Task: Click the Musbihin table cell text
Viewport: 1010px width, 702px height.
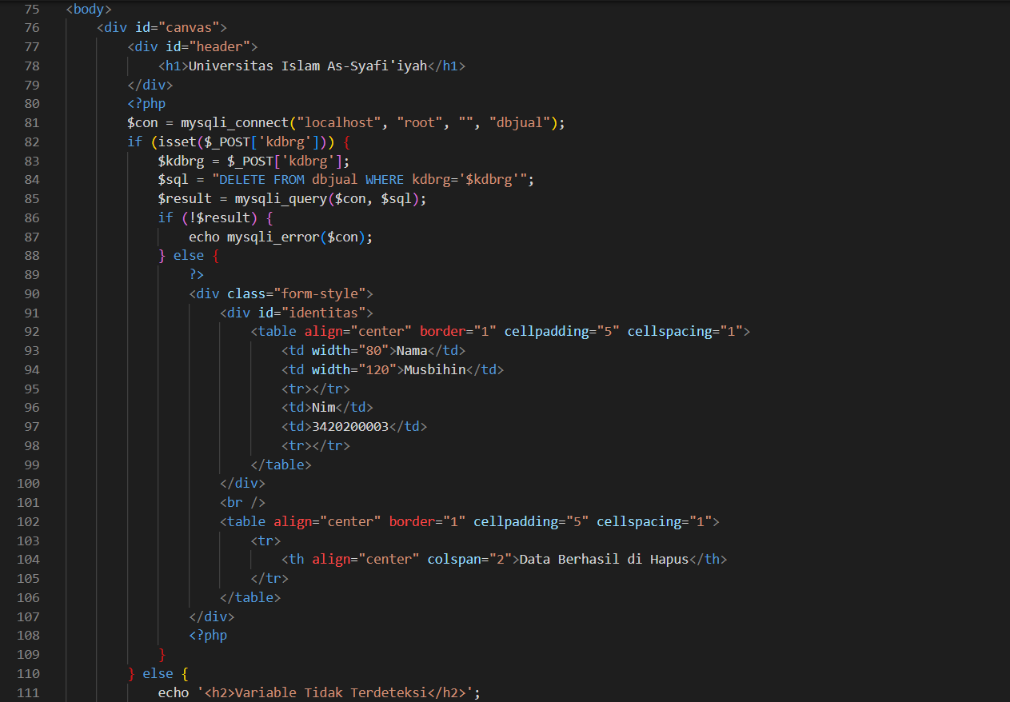Action: [x=435, y=369]
